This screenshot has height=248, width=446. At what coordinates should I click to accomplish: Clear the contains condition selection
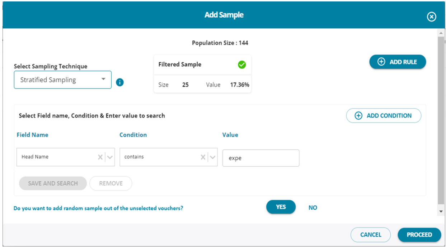[x=203, y=157]
